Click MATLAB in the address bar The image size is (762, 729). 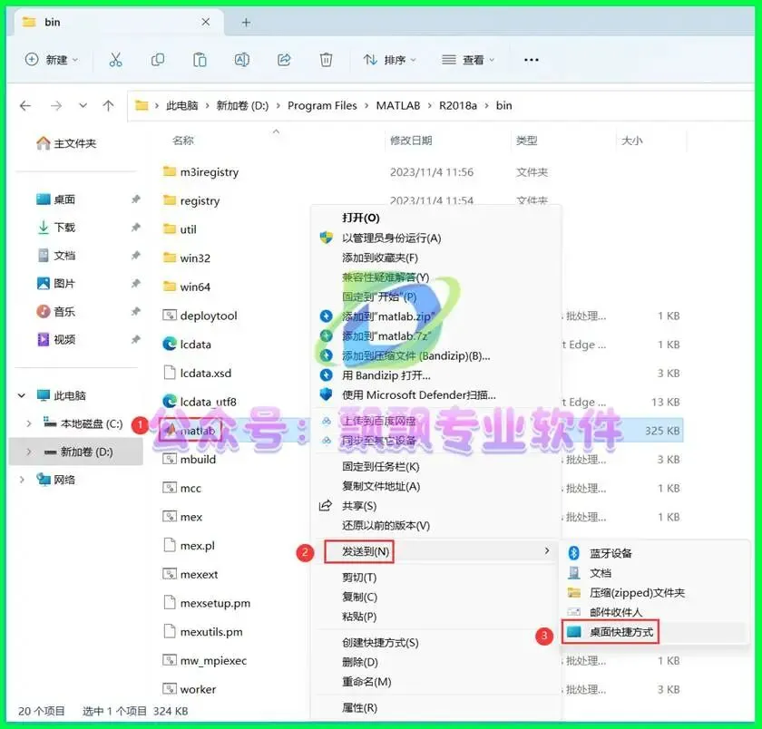pyautogui.click(x=398, y=105)
